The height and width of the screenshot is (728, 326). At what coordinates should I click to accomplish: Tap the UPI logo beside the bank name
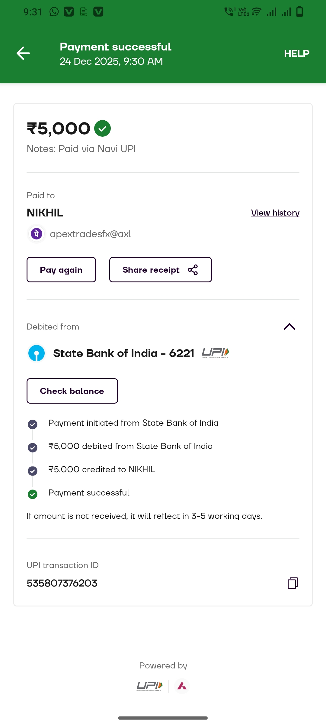215,353
